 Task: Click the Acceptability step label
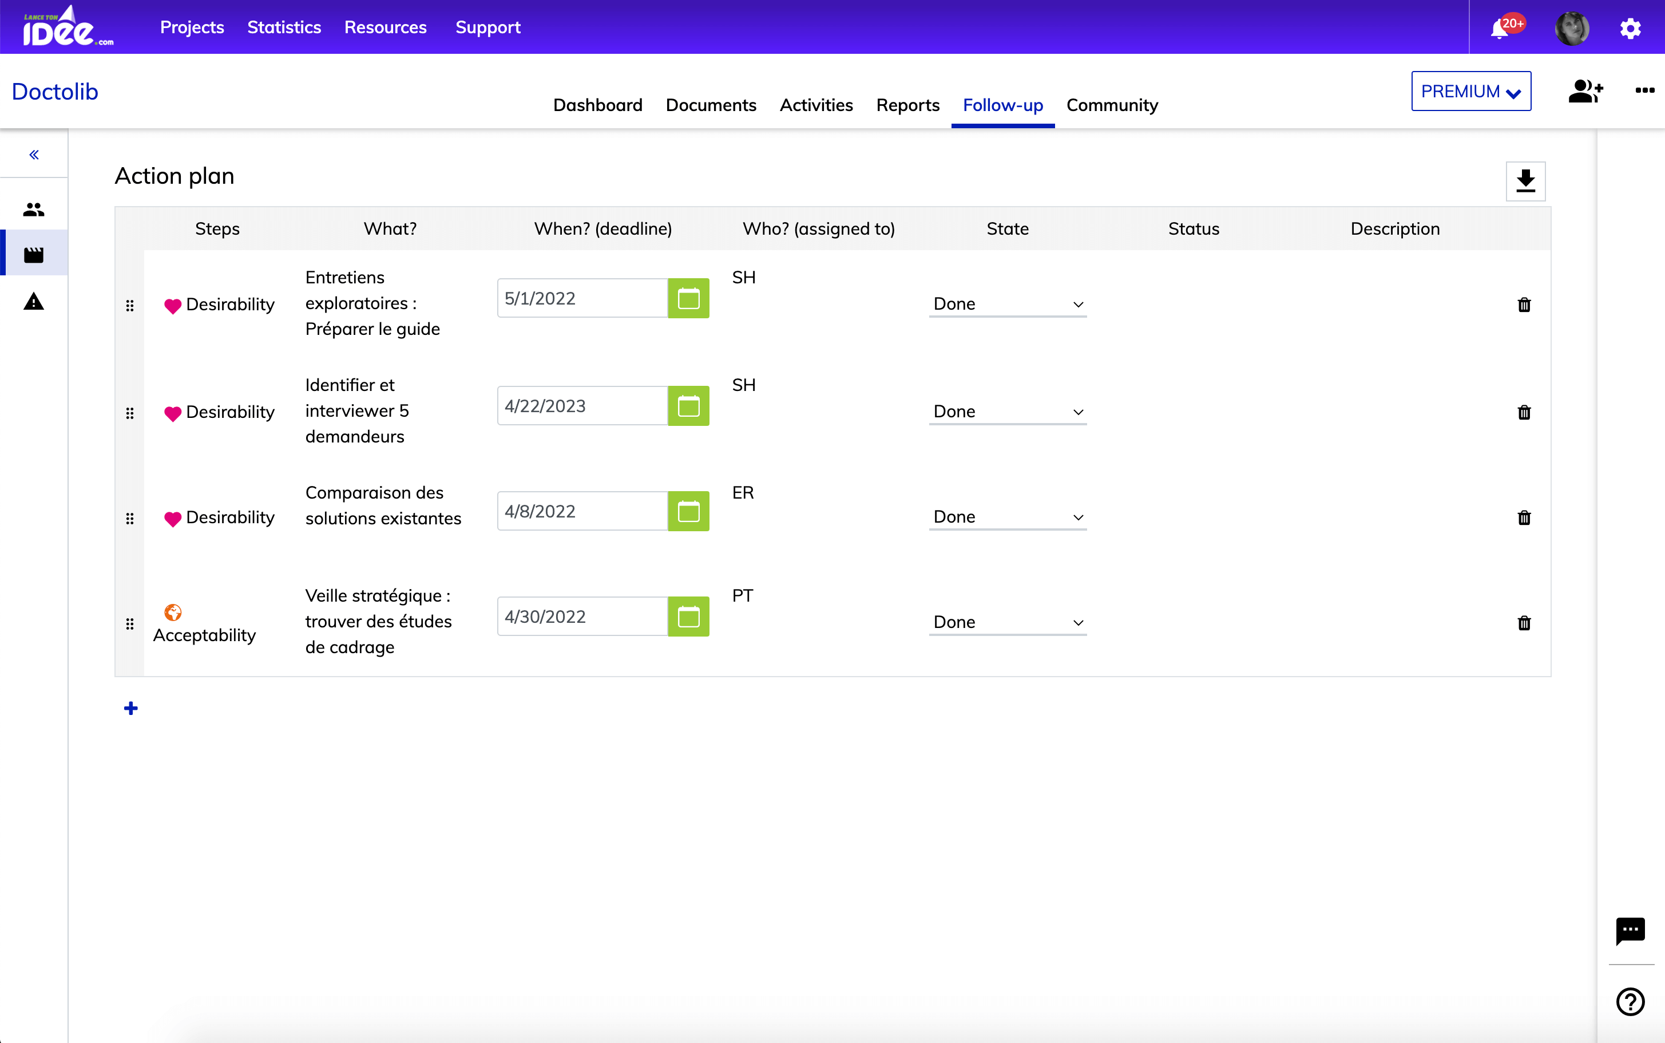[x=204, y=635]
